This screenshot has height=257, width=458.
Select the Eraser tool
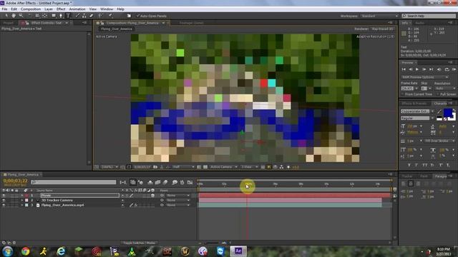(92, 16)
